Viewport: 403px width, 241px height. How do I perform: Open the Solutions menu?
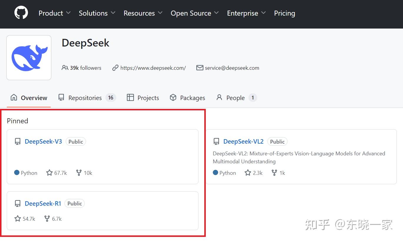[x=97, y=13]
